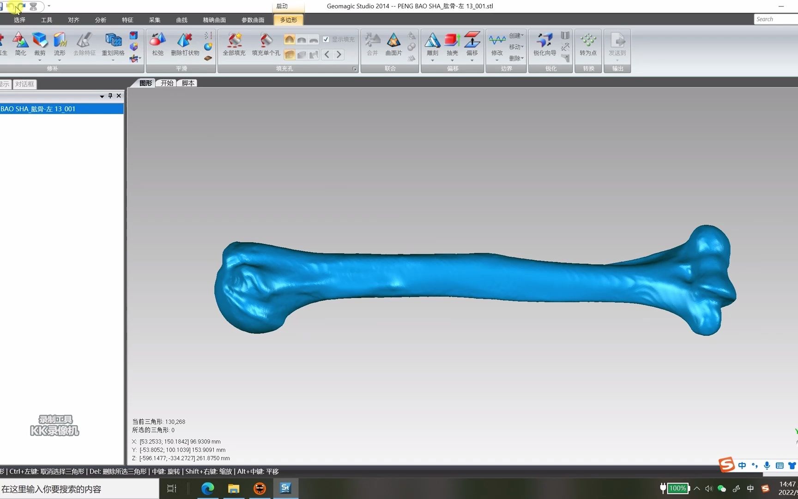798x499 pixels.
Task: Click the dotted points icon in 平滑 group
Action: point(208,36)
